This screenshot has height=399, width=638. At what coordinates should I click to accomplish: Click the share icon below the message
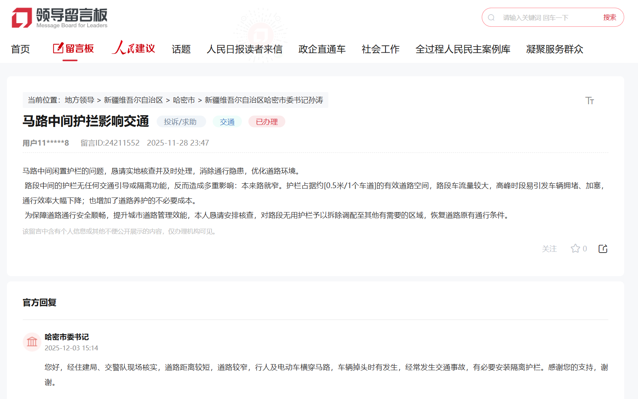tap(603, 249)
